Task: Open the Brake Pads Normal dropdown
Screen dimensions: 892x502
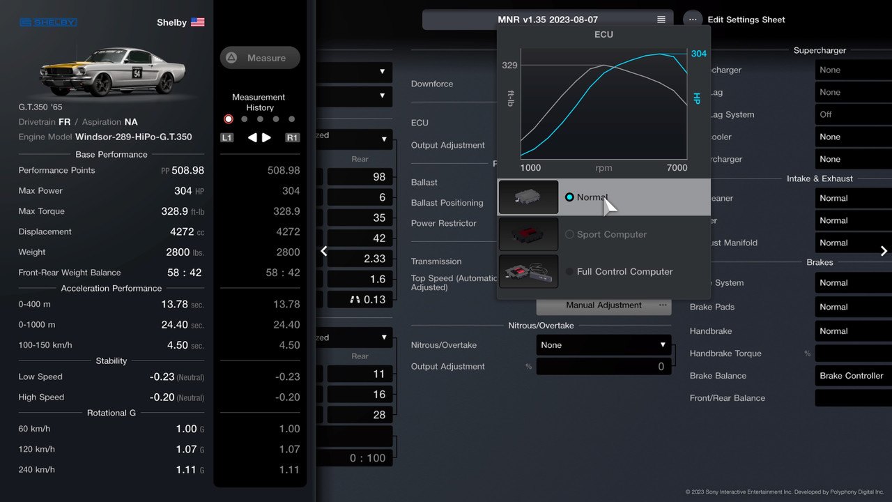Action: 854,307
